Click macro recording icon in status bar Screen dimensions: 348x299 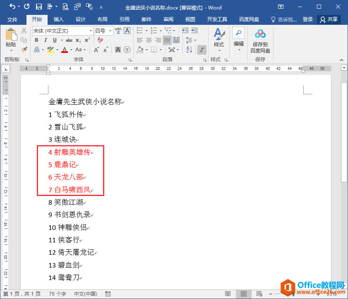[108, 294]
